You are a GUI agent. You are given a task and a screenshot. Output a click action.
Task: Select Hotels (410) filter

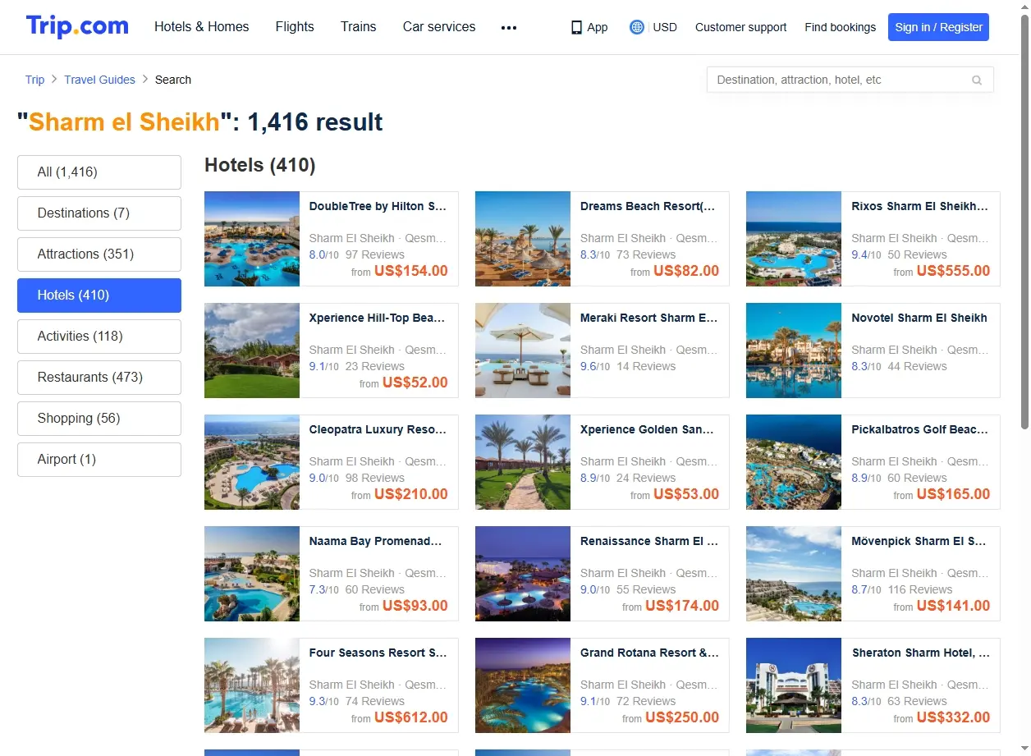click(x=99, y=296)
